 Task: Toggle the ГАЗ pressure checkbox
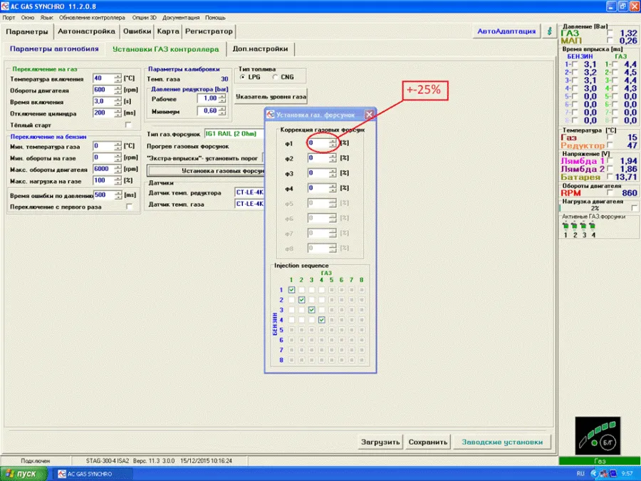click(x=610, y=33)
